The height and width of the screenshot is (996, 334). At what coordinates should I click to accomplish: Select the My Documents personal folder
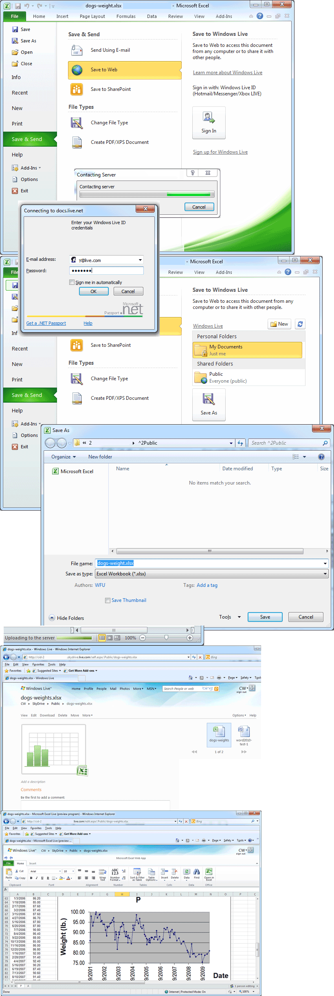coord(247,350)
